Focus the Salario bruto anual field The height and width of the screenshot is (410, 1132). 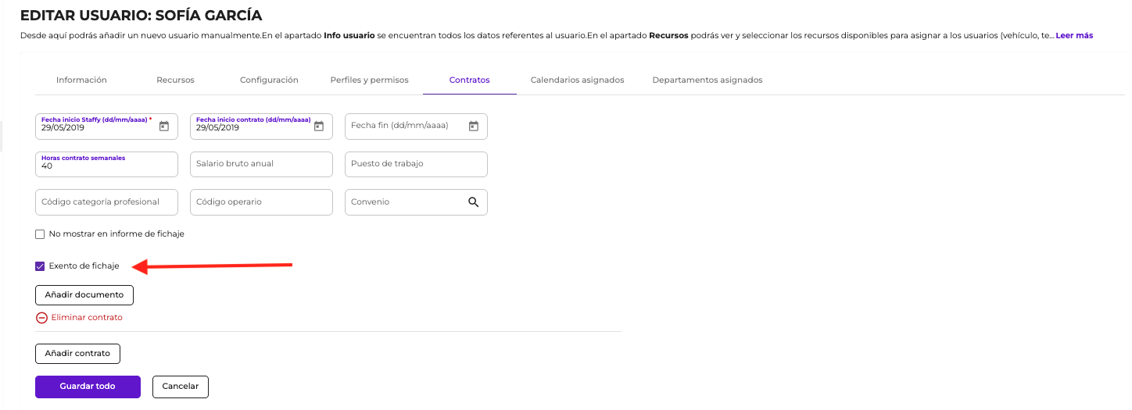[261, 164]
